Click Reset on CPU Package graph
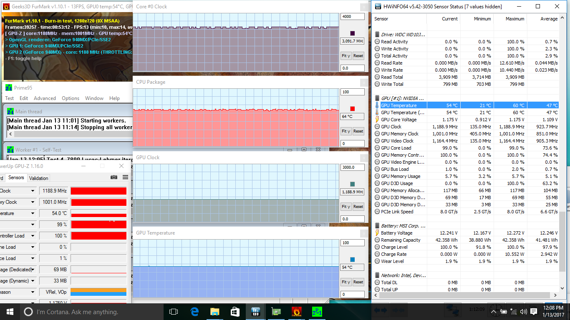The image size is (570, 320). click(358, 131)
